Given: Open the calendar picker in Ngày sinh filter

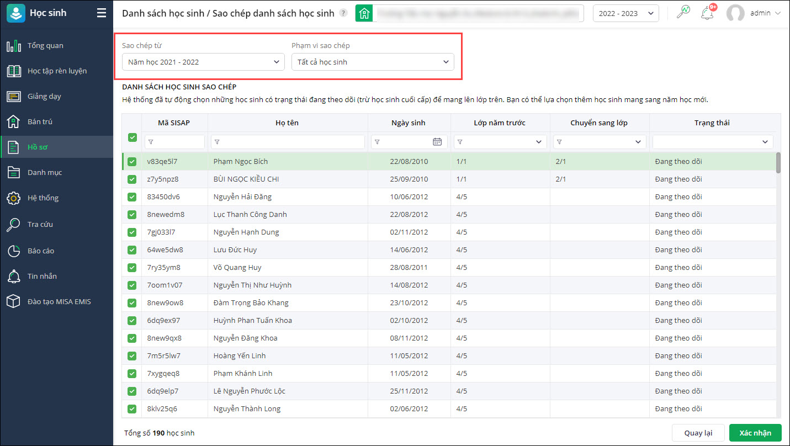Looking at the screenshot, I should [x=437, y=142].
